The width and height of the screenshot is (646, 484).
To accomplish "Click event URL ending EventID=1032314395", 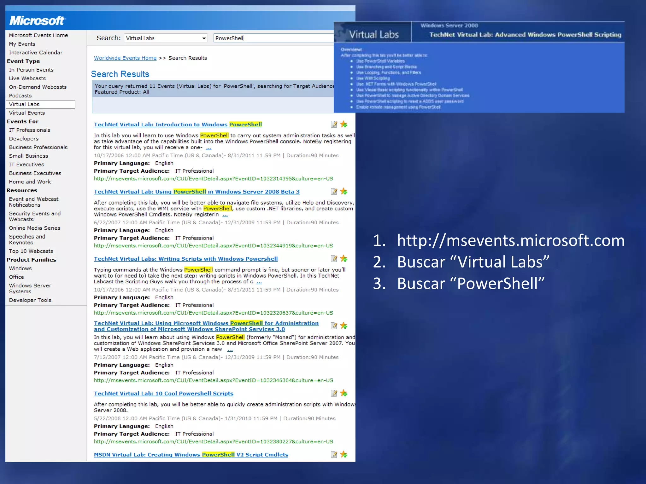I will tap(214, 179).
